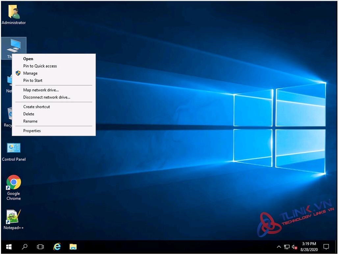Choose Manage from the context menu

[30, 73]
